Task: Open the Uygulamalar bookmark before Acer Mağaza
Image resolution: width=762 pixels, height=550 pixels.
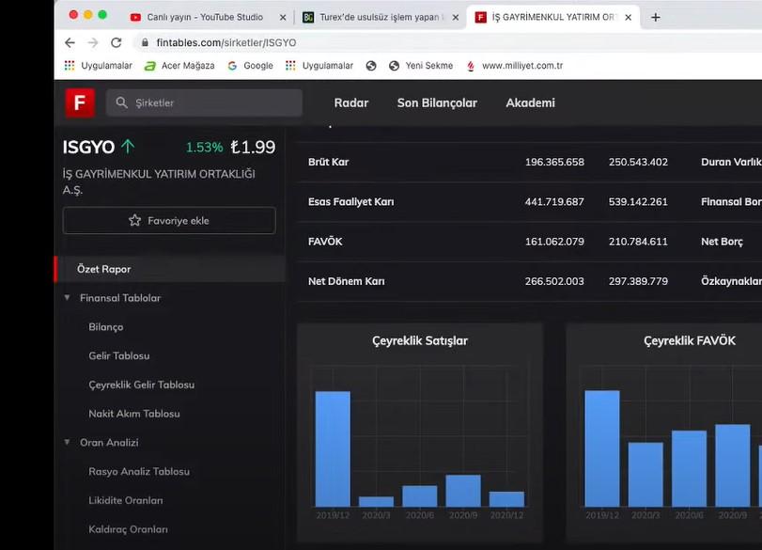Action: click(x=98, y=66)
